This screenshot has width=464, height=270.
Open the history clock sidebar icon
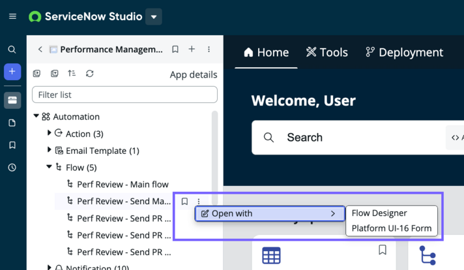point(12,168)
